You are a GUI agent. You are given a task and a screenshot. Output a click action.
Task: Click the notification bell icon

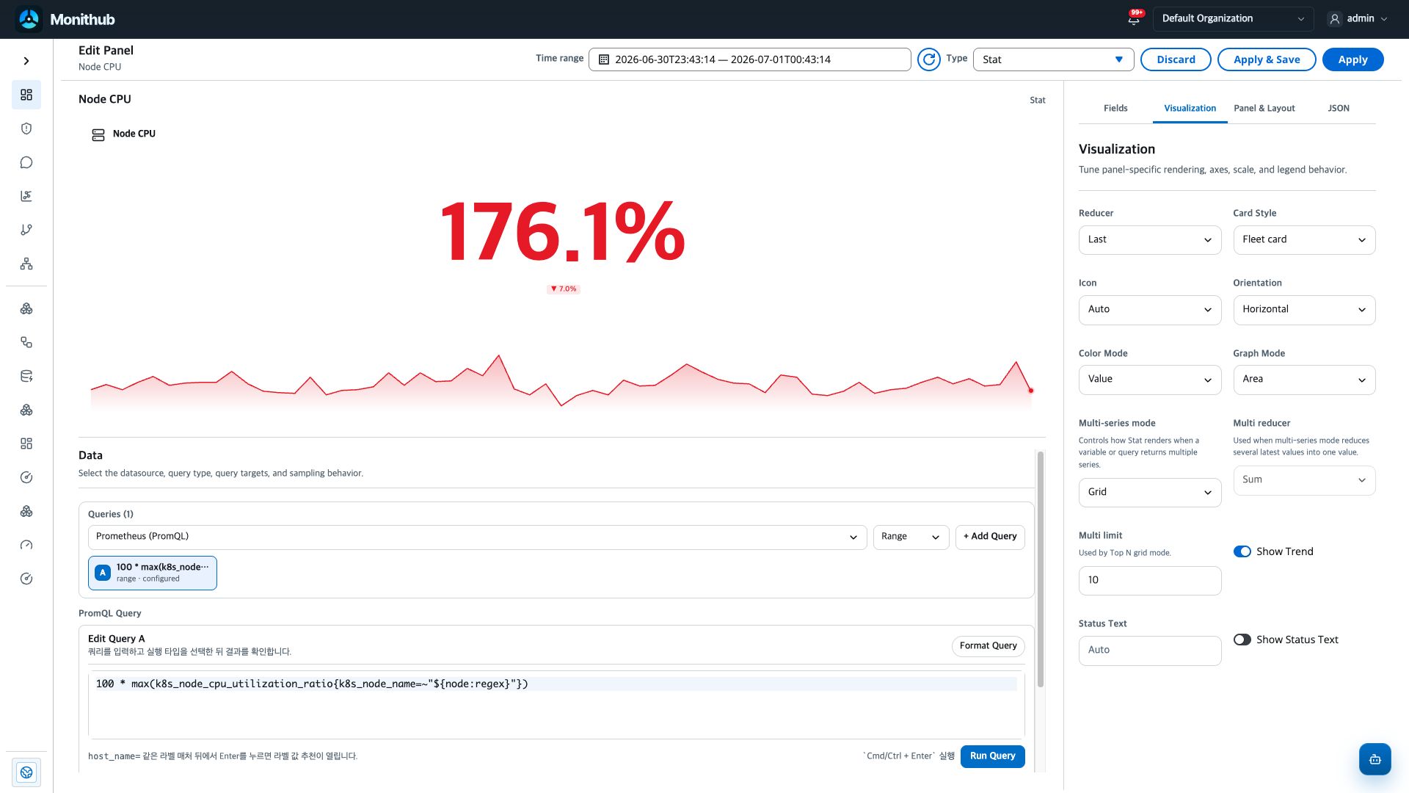(x=1134, y=19)
